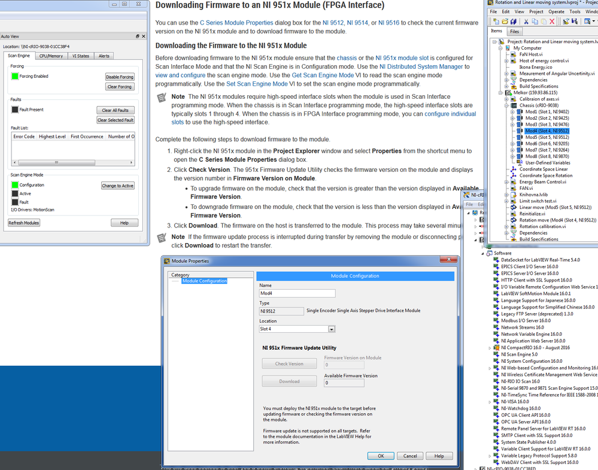
Task: Click the Disable Forcing button
Action: click(x=120, y=77)
